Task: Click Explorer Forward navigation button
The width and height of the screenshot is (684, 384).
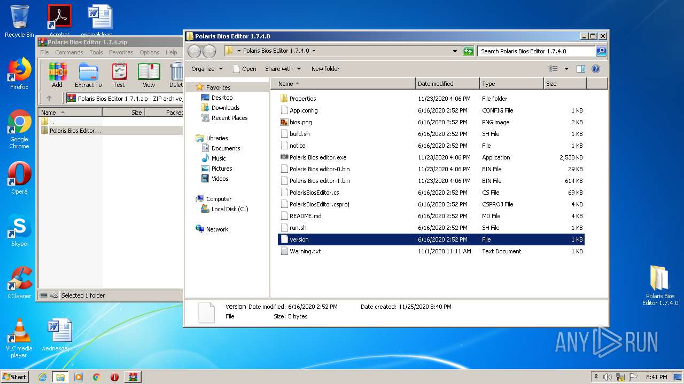Action: [209, 51]
